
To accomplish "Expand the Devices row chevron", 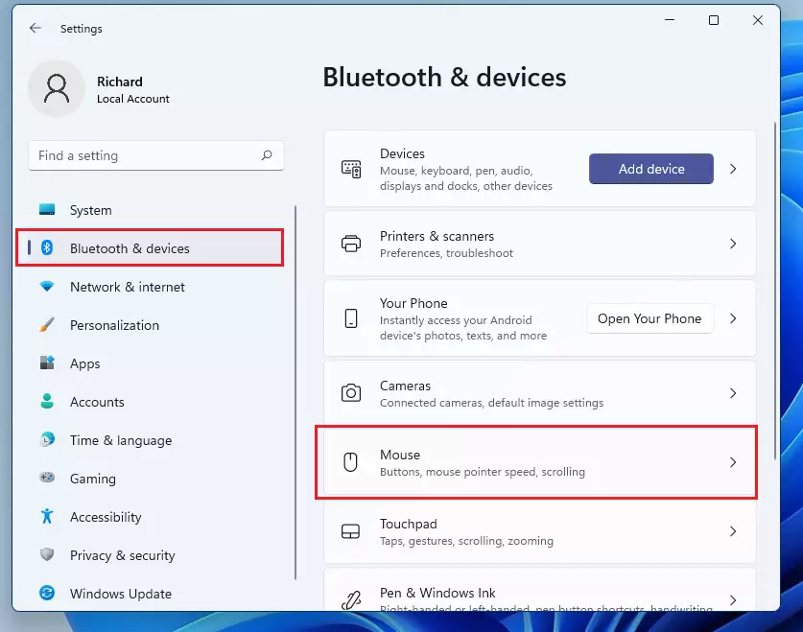I will 733,169.
